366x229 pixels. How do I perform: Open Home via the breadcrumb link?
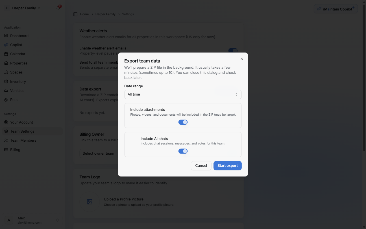coord(84,14)
